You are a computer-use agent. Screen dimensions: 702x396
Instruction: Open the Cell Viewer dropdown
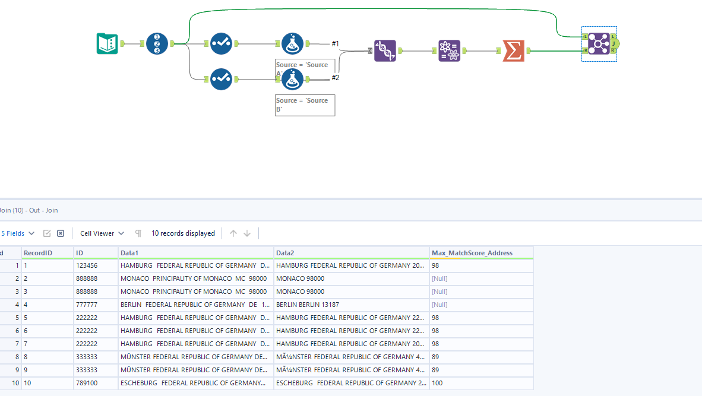[100, 233]
